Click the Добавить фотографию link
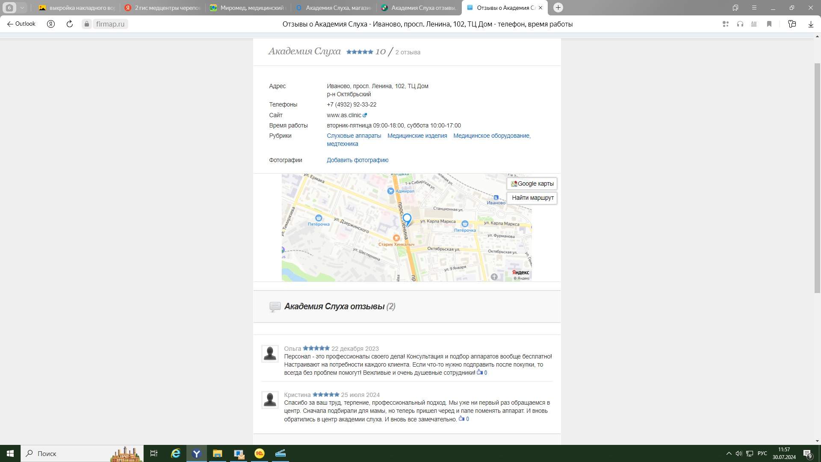 357,160
